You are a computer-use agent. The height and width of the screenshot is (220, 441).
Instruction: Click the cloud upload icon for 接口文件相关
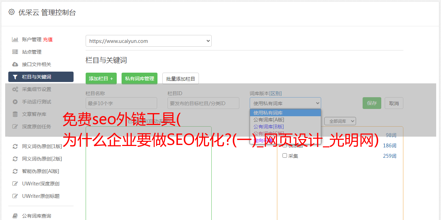click(x=15, y=64)
